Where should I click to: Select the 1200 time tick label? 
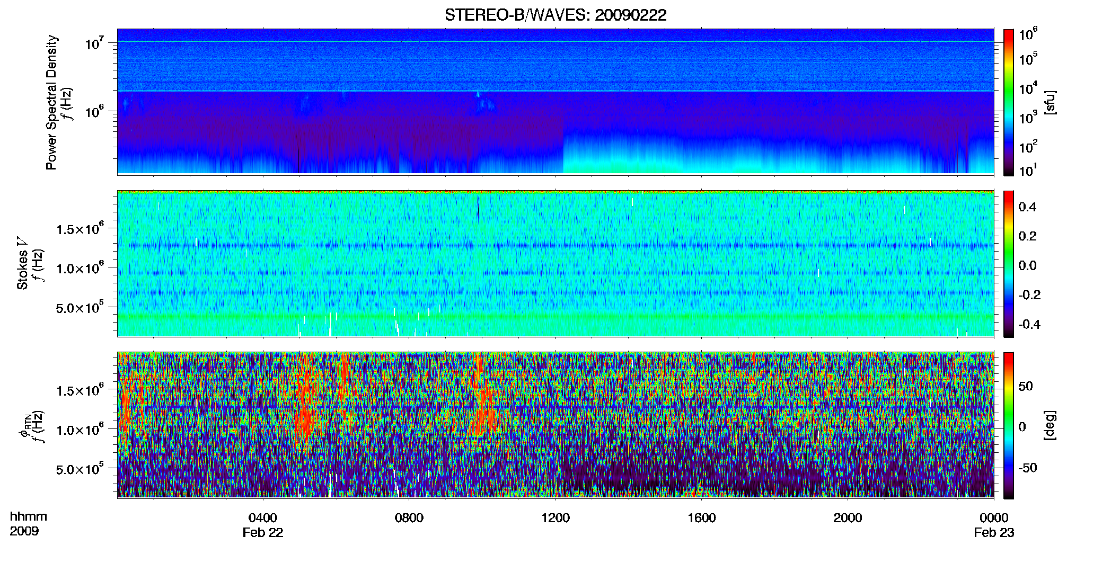[555, 518]
